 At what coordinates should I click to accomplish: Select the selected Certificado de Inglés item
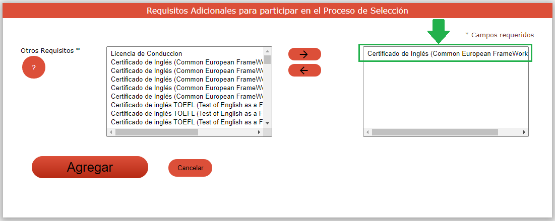[447, 53]
